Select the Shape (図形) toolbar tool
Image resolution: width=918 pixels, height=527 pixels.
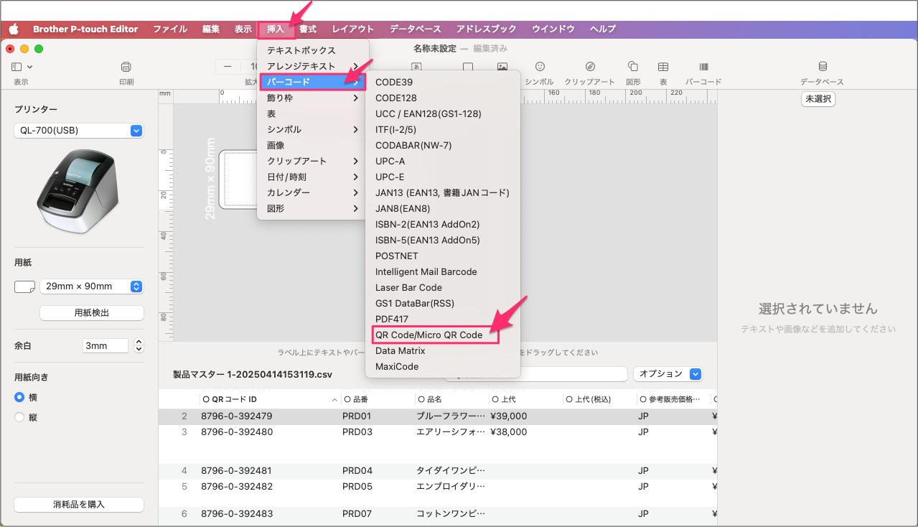tap(633, 67)
